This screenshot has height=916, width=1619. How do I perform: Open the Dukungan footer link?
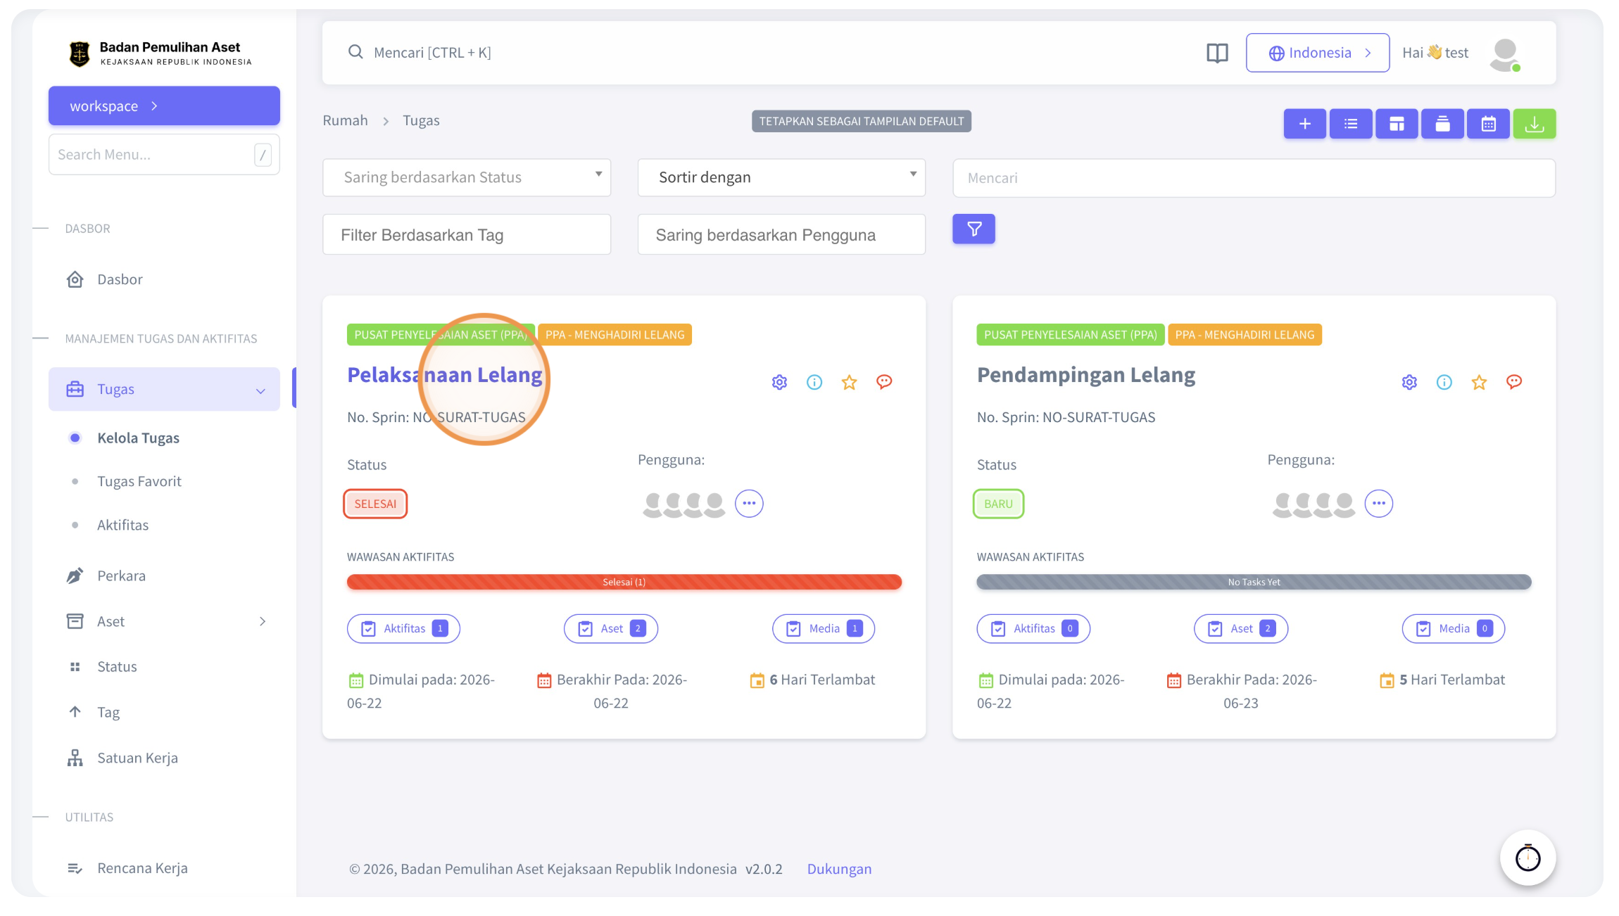839,869
